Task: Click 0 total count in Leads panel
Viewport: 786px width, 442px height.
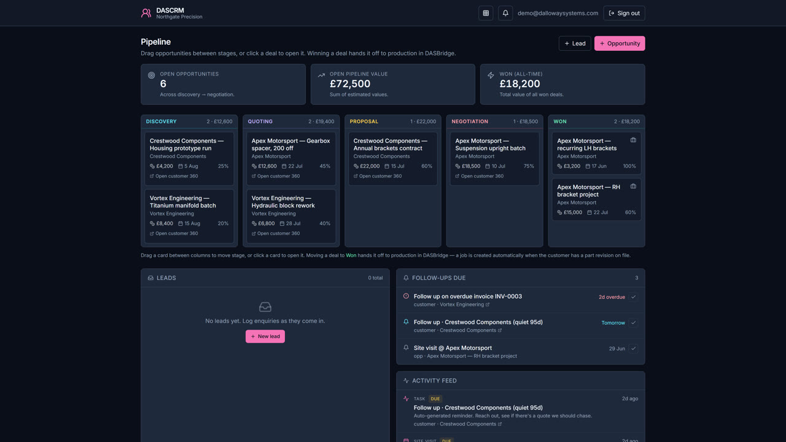Action: pos(375,278)
